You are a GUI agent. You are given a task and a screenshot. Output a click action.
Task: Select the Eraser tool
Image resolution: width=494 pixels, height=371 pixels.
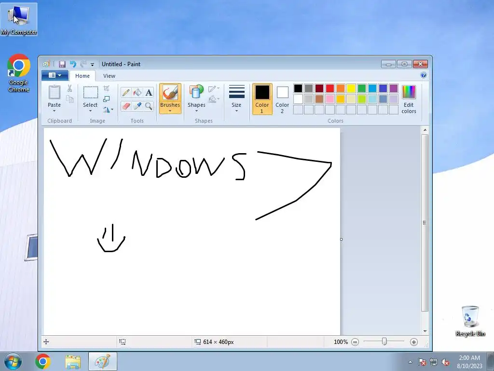[126, 106]
